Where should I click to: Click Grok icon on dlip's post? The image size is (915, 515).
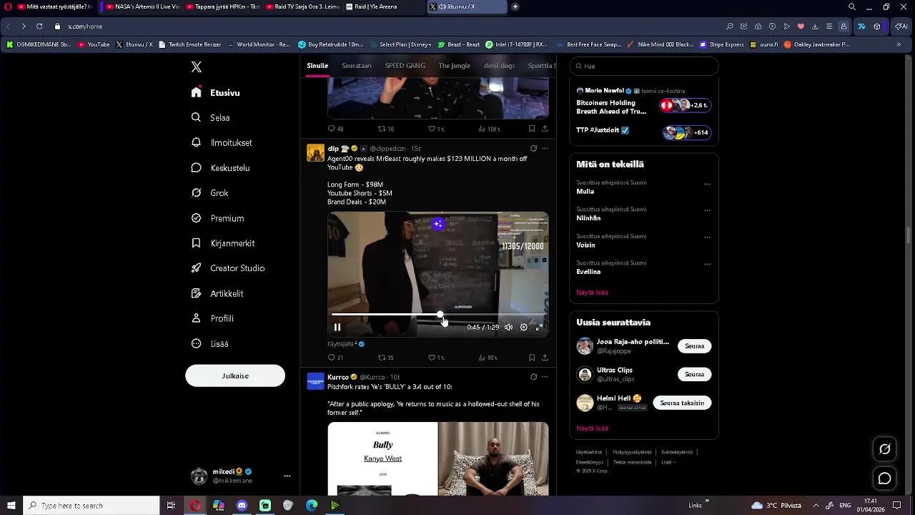pyautogui.click(x=533, y=149)
